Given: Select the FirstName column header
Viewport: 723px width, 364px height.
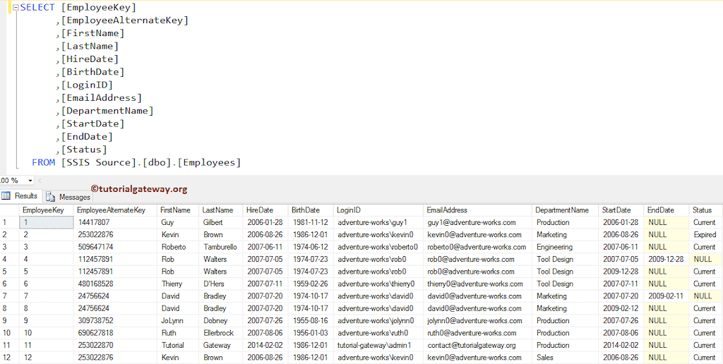Looking at the screenshot, I should (x=178, y=210).
